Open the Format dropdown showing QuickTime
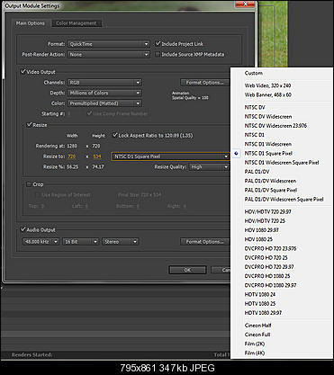 coord(109,44)
